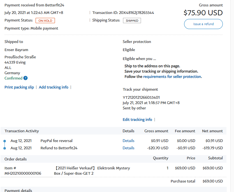Screen dimensions: 234x192
Task: Click the ON HOLD payment status badge
Action: 45,21
